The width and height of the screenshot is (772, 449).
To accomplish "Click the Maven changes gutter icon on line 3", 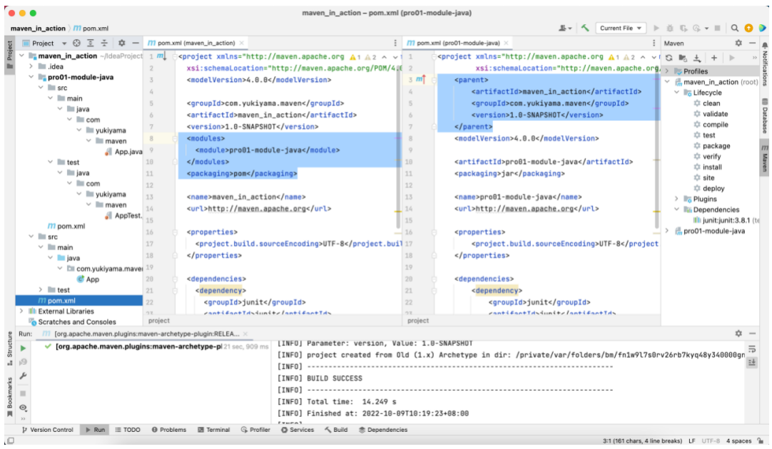I will pyautogui.click(x=420, y=80).
